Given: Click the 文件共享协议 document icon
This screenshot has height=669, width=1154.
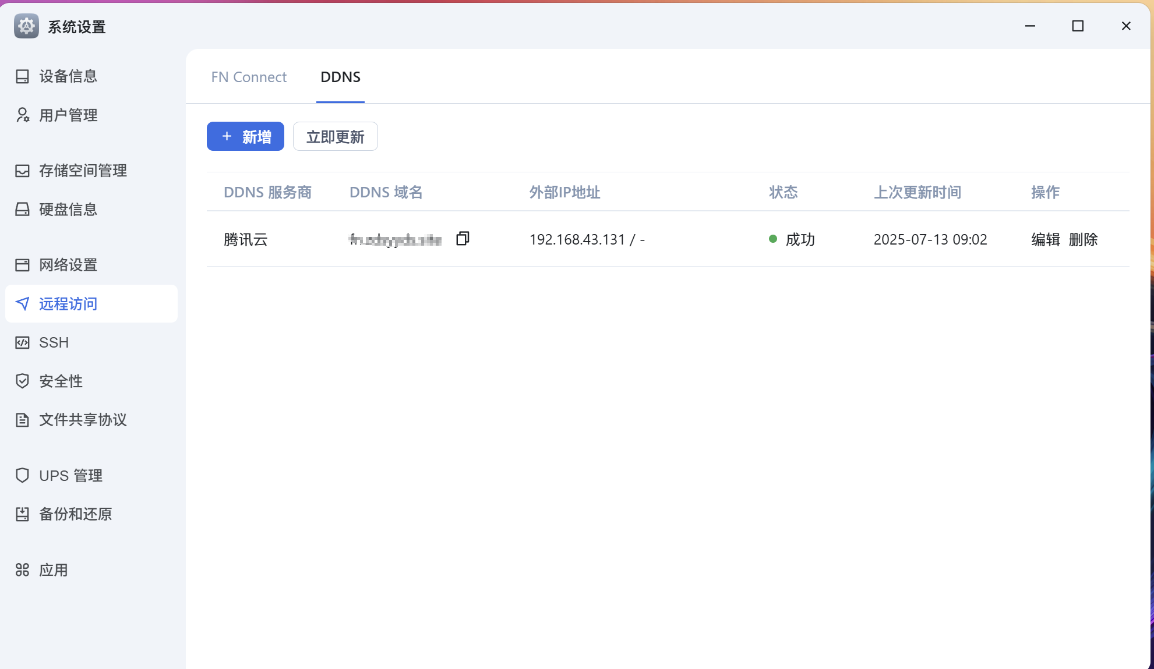Looking at the screenshot, I should [22, 420].
